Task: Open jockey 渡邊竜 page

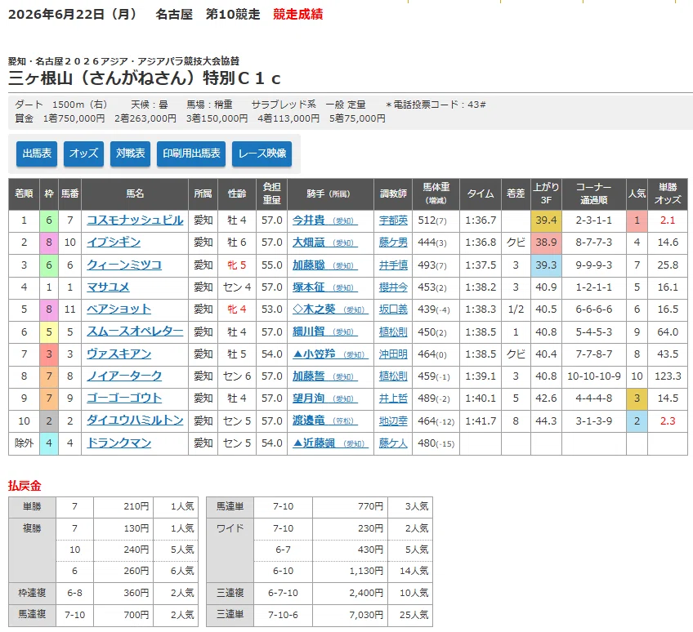Action: click(x=325, y=421)
